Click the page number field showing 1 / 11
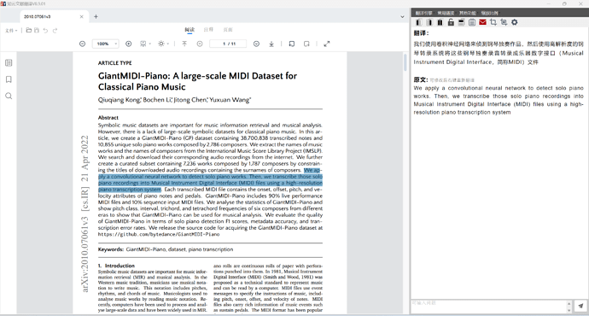589x316 pixels. [228, 44]
